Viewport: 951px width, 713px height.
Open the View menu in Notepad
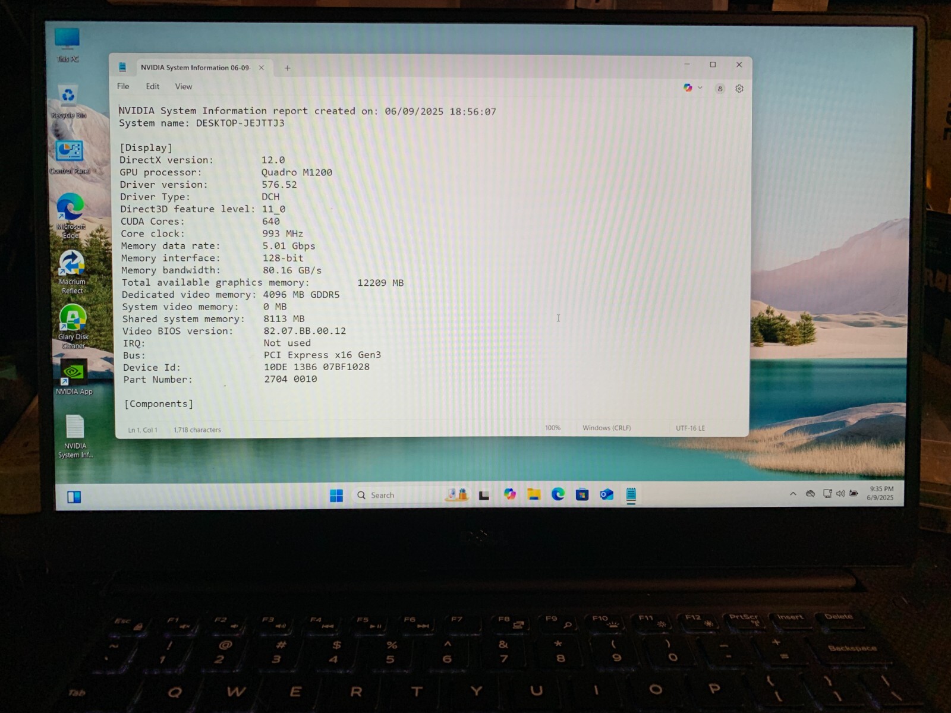[x=184, y=86]
